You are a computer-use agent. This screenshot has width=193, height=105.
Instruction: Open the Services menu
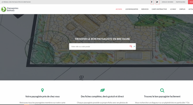click(x=145, y=9)
